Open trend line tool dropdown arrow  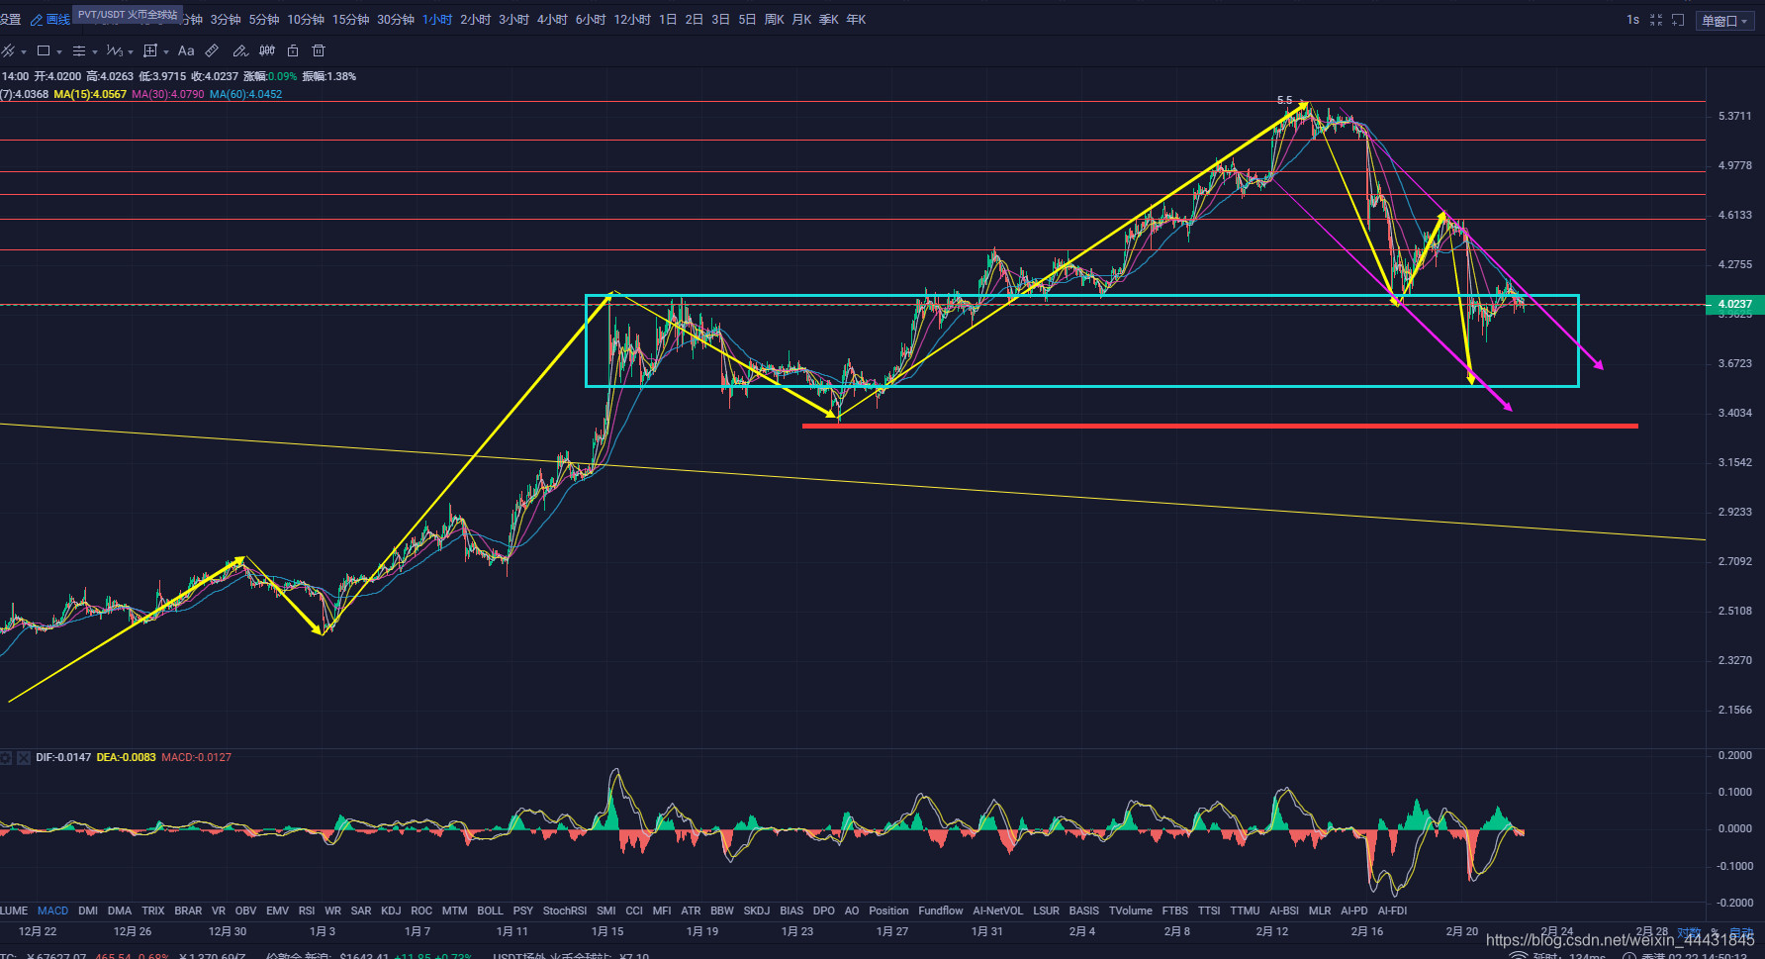[24, 51]
